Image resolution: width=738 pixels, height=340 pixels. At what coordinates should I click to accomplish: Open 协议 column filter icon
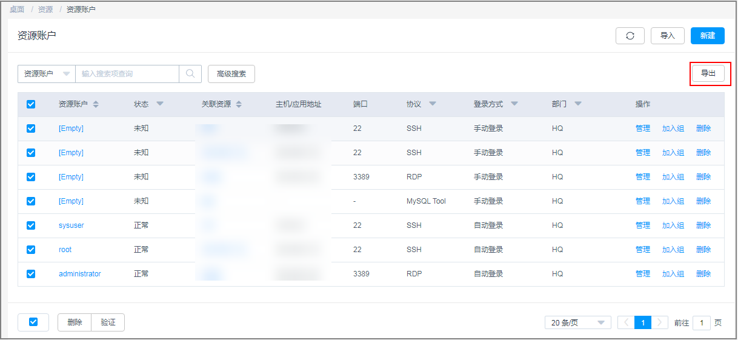433,104
